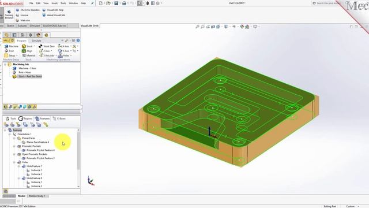This screenshot has width=369, height=208.
Task: Open the VisualCAM manager tab icon
Action: [46, 35]
